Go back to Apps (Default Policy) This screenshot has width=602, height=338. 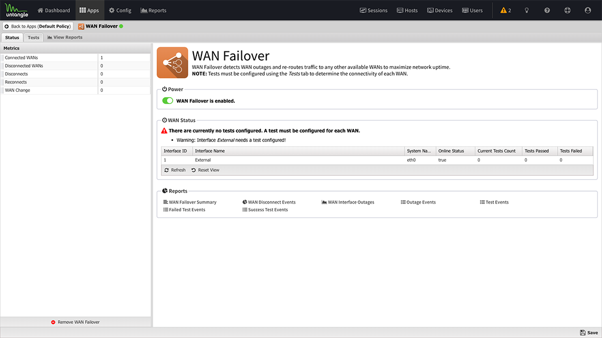point(38,26)
